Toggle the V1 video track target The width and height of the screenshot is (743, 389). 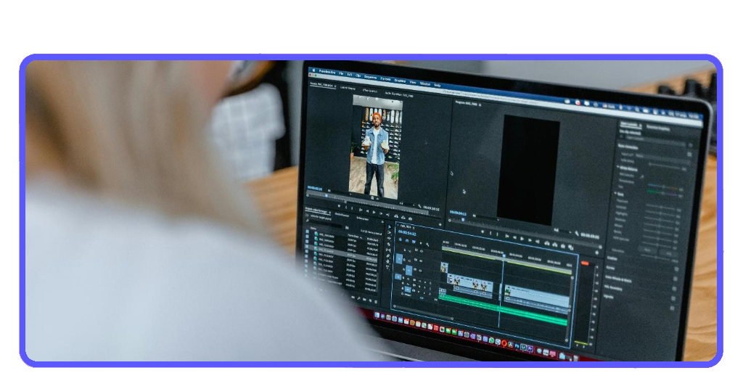[409, 270]
